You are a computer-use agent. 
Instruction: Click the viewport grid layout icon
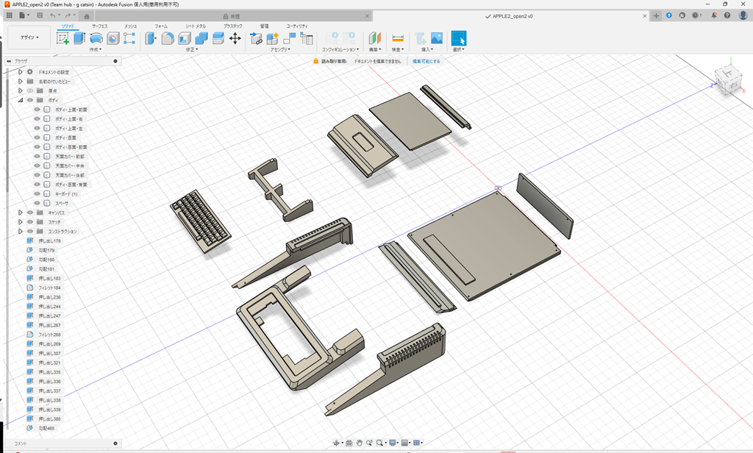tap(416, 443)
